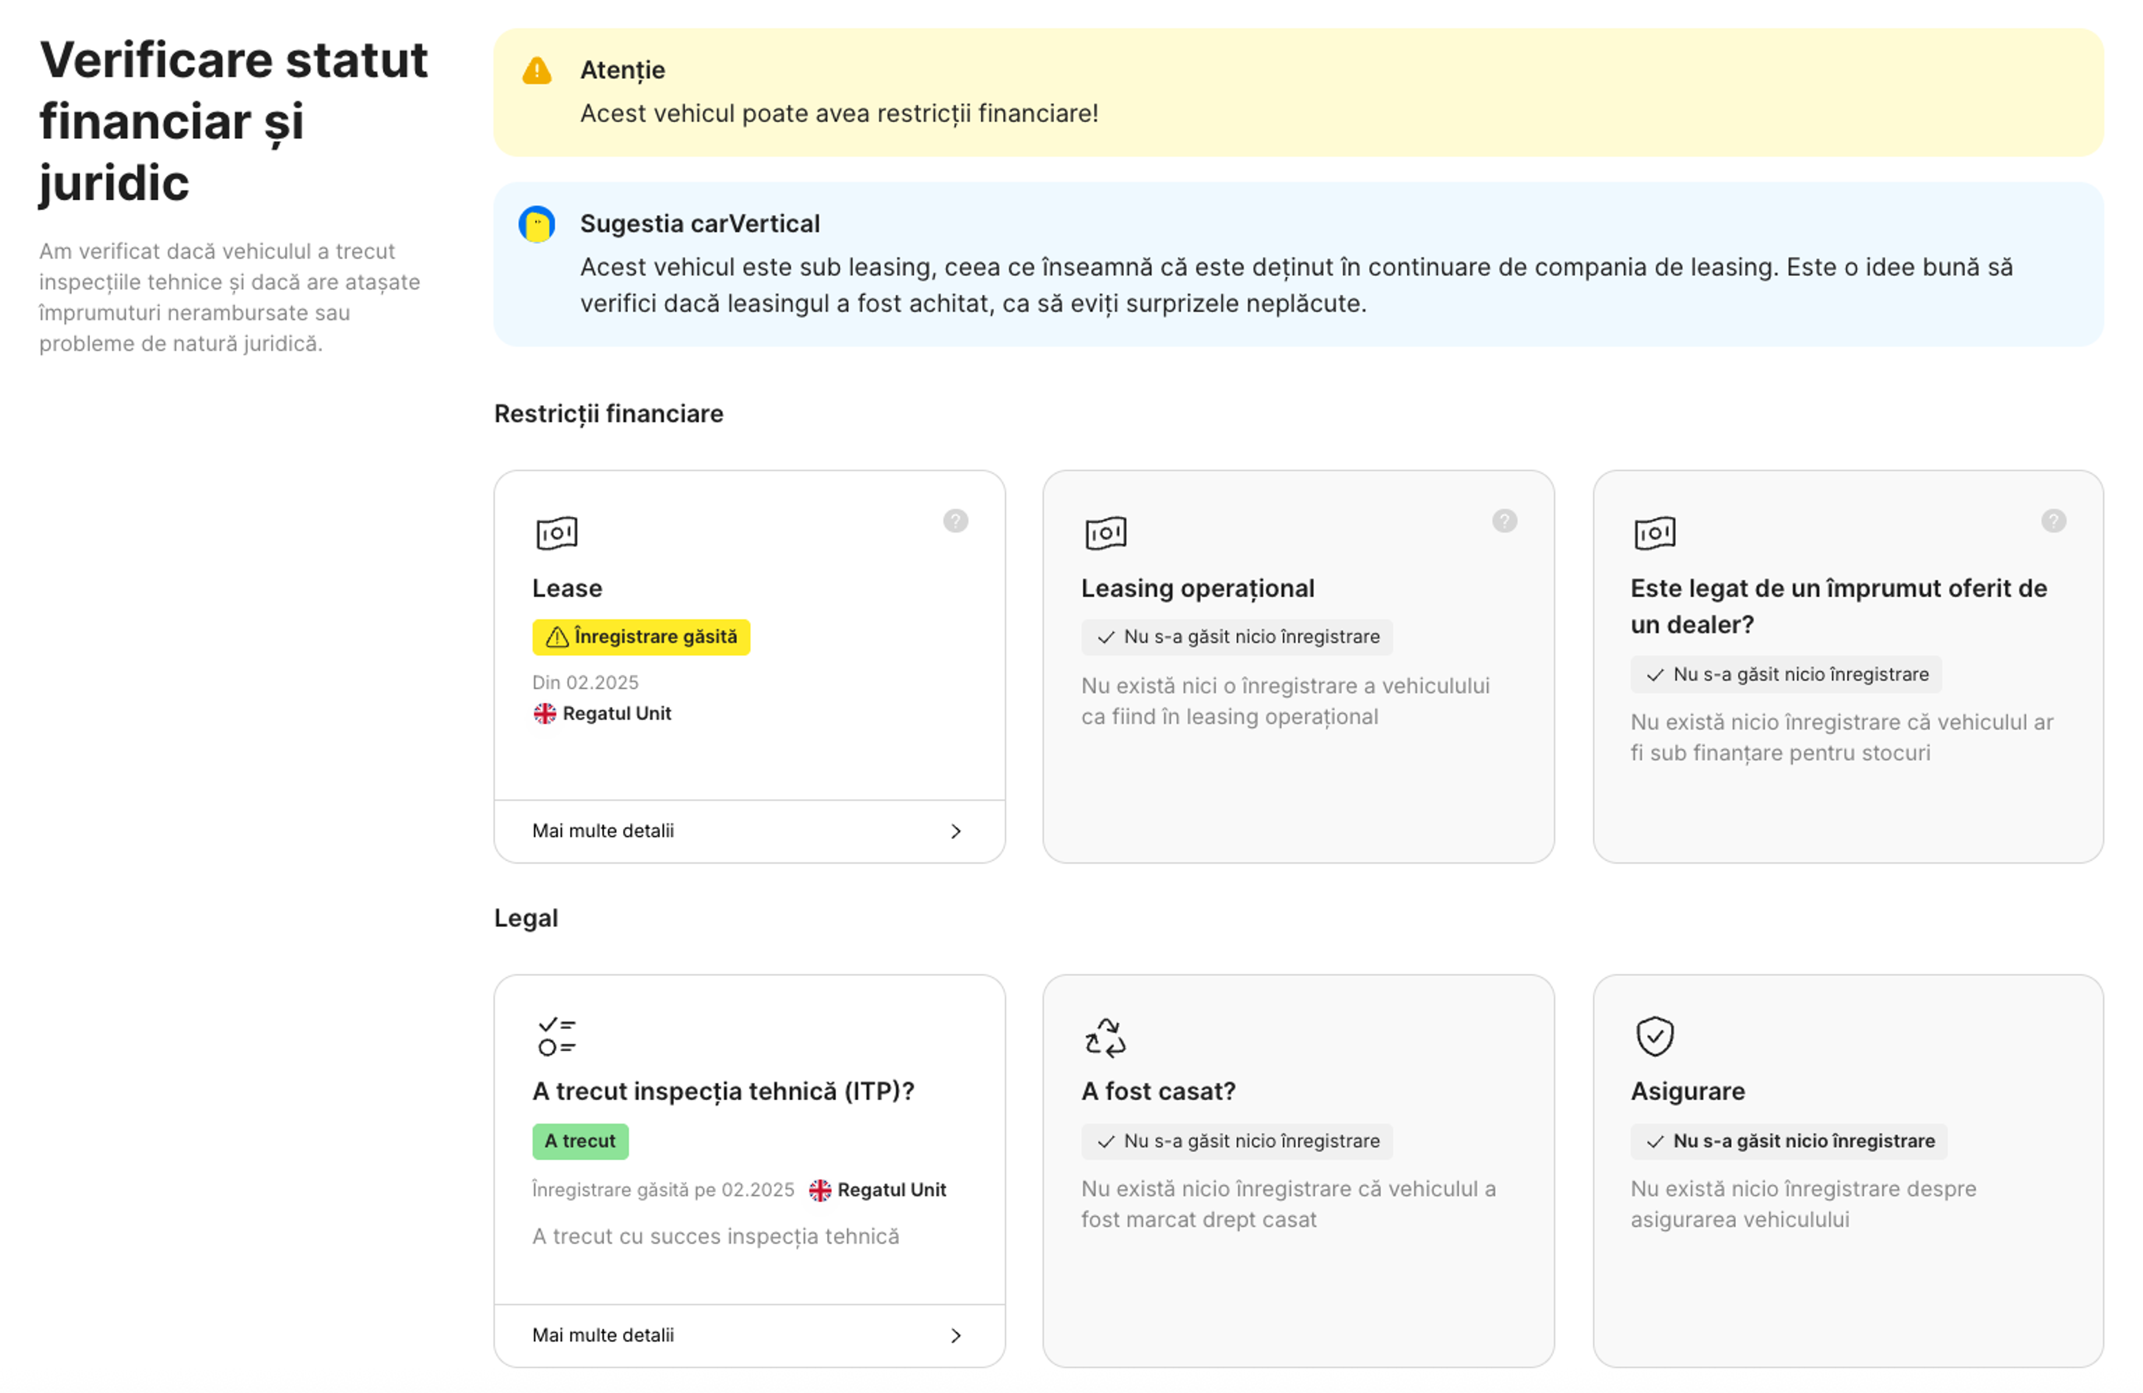Screen dimensions: 2143x1393
Task: Open Mai multe detalii under ITP inspection
Action: tap(603, 1336)
